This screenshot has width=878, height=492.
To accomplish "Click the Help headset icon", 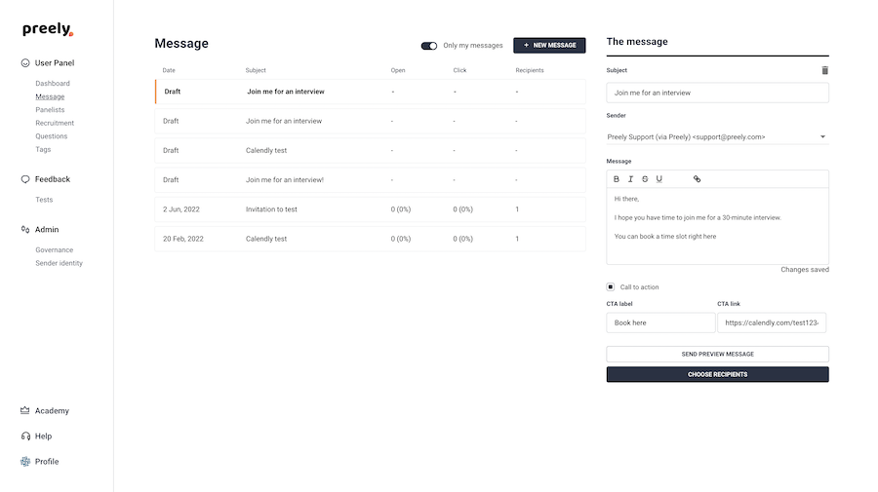I will click(25, 436).
